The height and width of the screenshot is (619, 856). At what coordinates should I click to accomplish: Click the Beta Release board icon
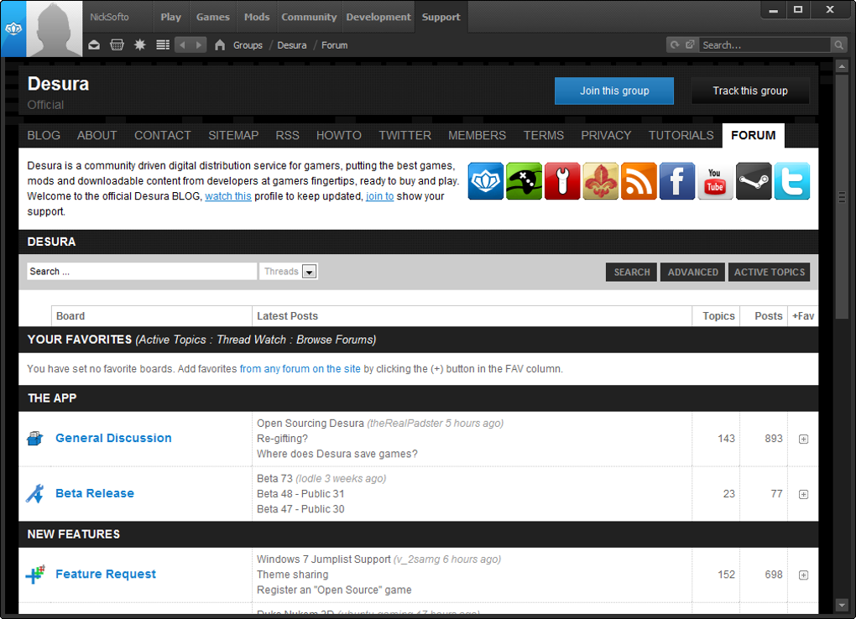point(35,493)
